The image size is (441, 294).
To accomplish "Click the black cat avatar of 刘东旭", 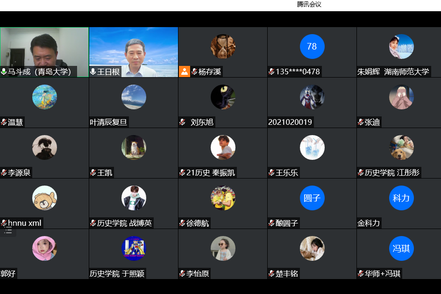I will pos(223,97).
